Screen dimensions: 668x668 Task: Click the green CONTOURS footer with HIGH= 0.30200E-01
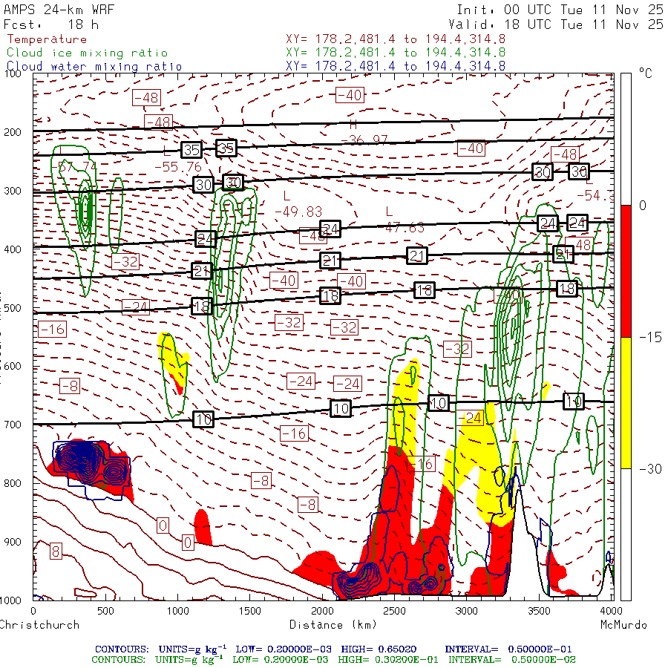click(x=333, y=660)
